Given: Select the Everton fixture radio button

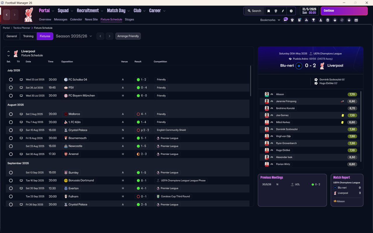Looking at the screenshot, I should 11,188.
